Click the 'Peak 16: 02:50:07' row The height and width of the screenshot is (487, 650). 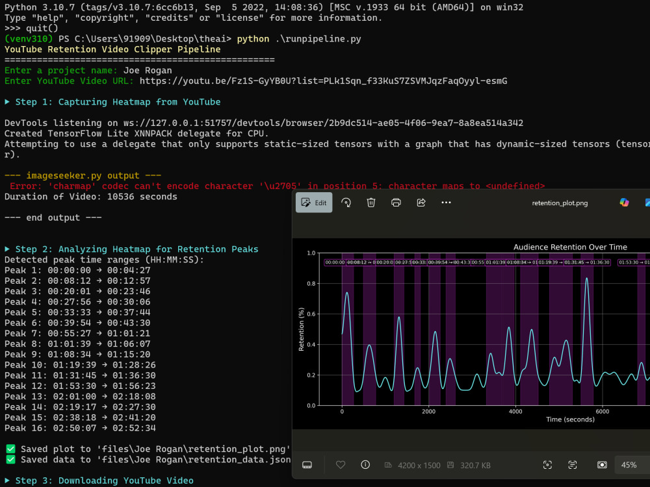80,428
